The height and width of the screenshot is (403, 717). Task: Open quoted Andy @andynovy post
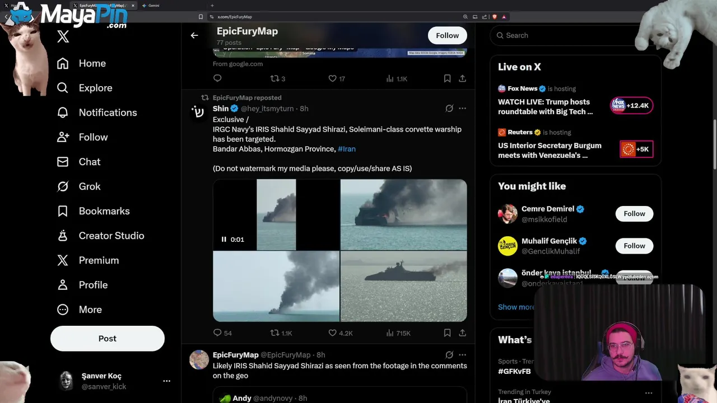click(339, 396)
